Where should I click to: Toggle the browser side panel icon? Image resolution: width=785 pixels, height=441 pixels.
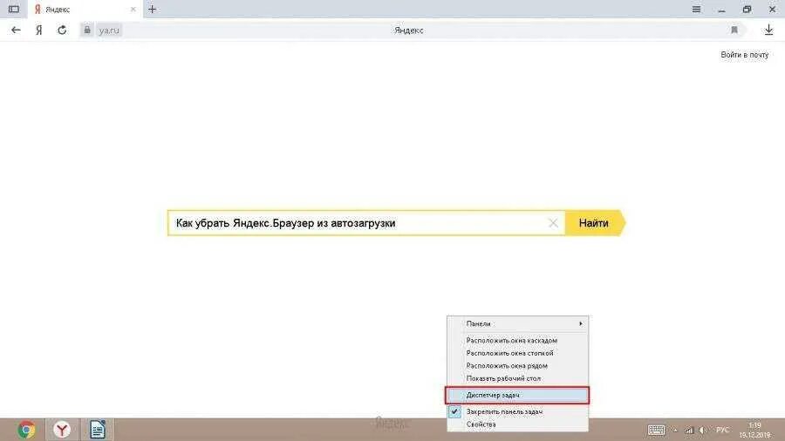(13, 9)
